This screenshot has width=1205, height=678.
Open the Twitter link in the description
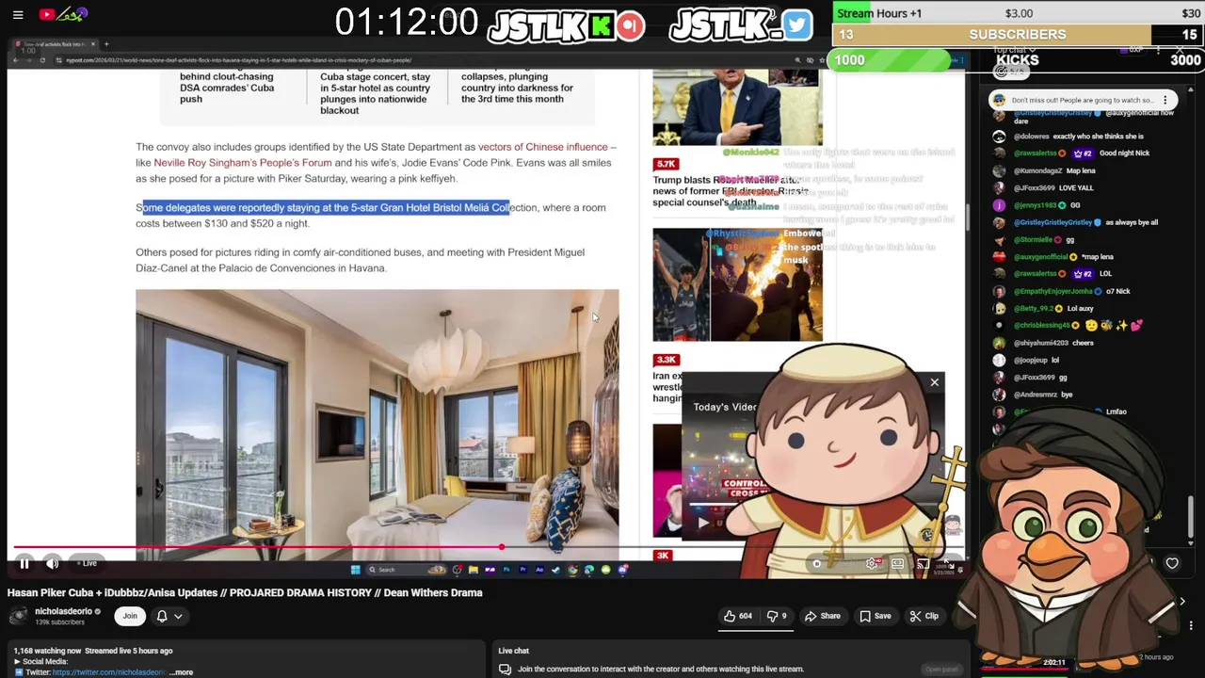point(108,672)
